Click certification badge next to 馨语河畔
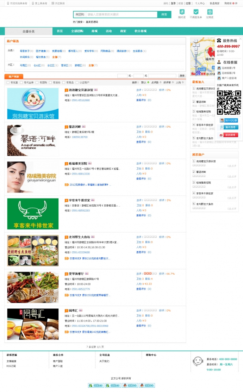The image size is (243, 392). click(x=84, y=127)
